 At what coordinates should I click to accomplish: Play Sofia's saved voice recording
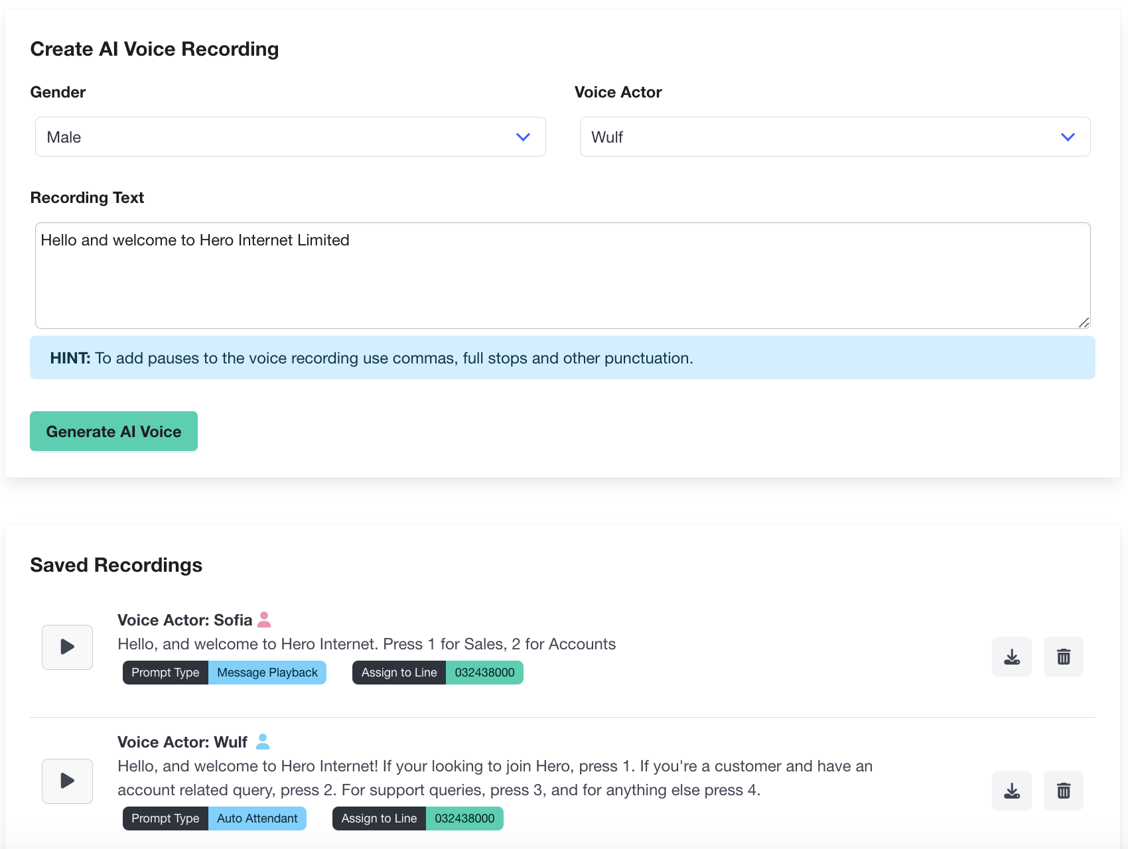[x=67, y=647]
